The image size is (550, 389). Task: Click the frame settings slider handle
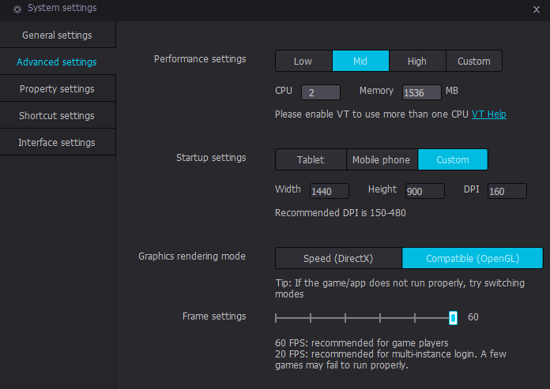tap(453, 317)
